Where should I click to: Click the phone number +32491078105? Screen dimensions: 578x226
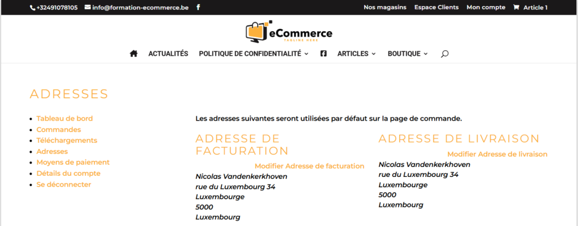54,7
